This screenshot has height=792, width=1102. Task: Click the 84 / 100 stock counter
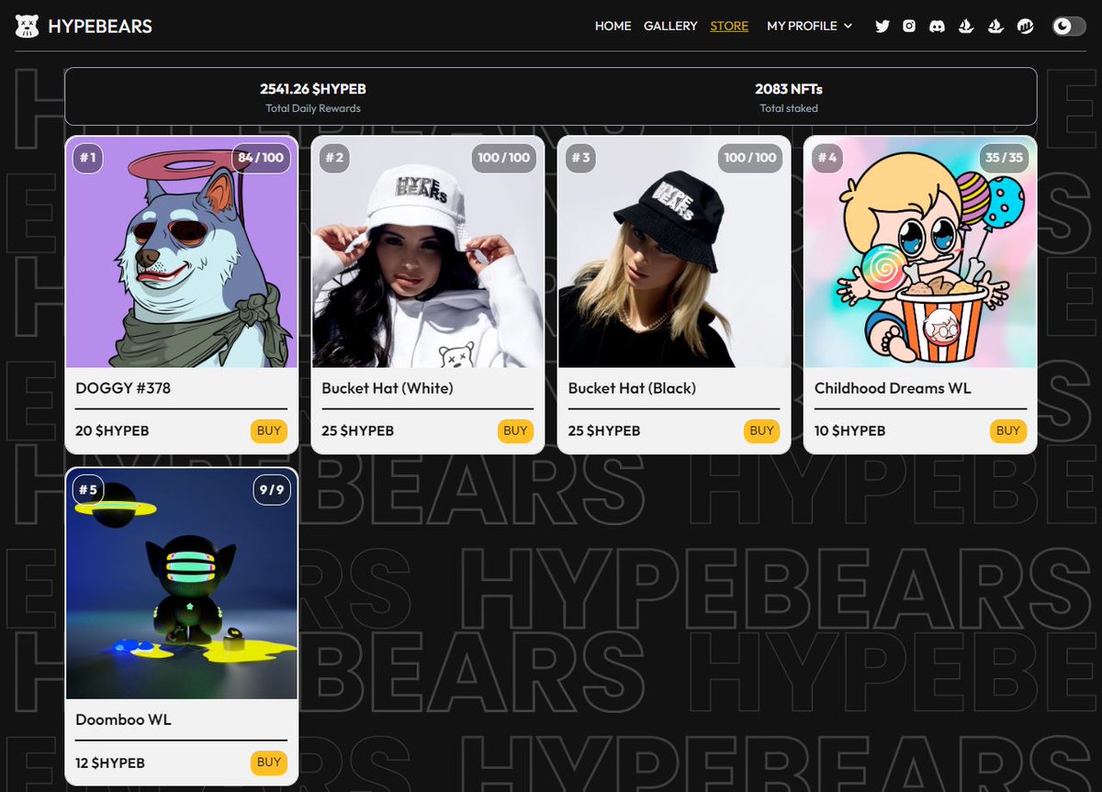[261, 158]
